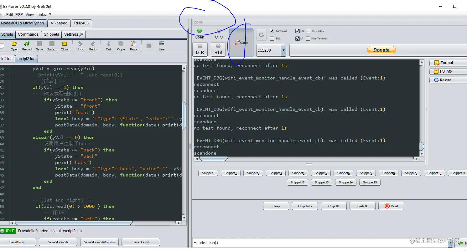Open the Links menu
Image resolution: width=467 pixels, height=251 pixels.
tap(41, 14)
